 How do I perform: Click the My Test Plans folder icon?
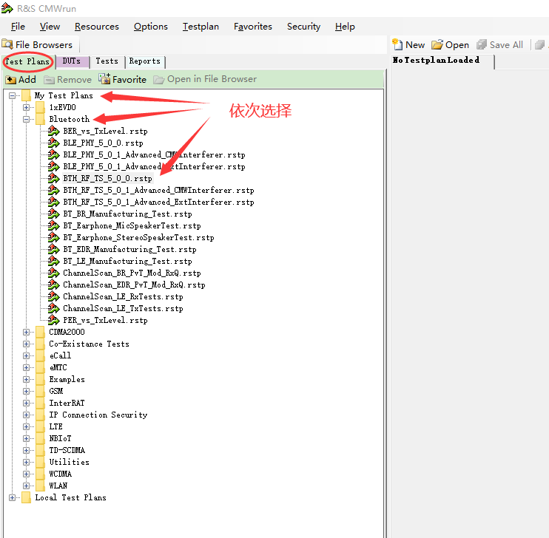(x=26, y=95)
